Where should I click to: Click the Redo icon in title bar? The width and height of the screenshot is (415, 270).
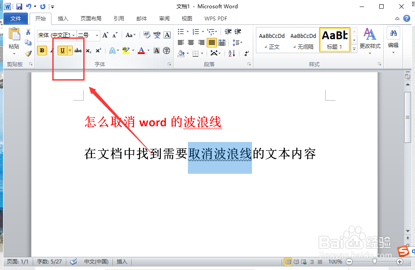[43, 7]
